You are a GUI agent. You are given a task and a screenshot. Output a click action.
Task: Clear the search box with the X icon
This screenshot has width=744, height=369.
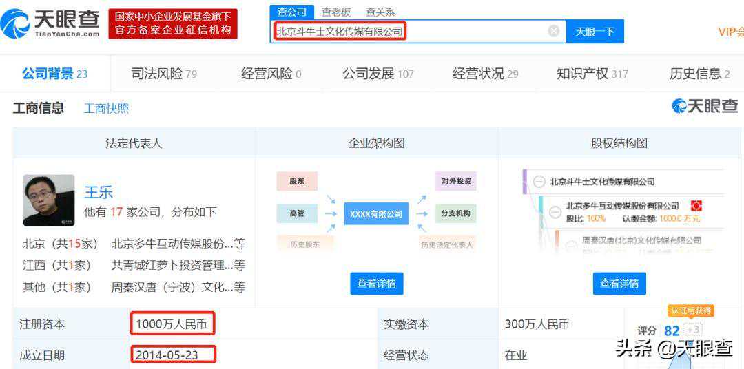click(554, 31)
